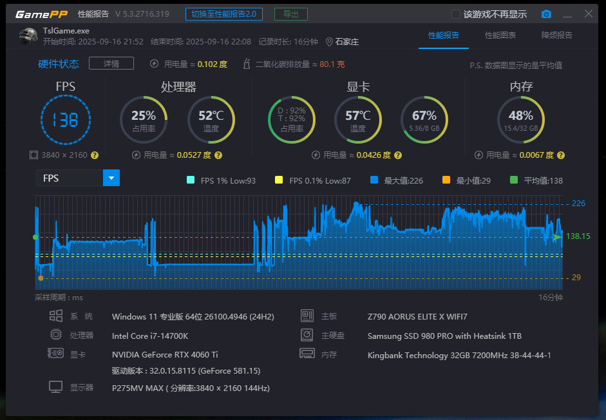Viewport: 606px width, 420px height.
Task: Click the processor 25% 占用率 gauge
Action: click(x=144, y=120)
